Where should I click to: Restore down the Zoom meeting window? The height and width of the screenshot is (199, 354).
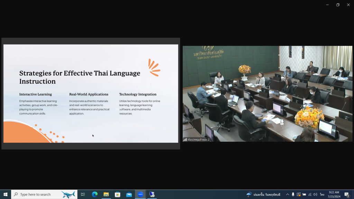point(338,5)
